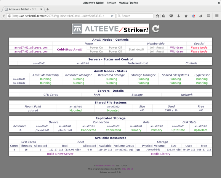Screen dimensions: 221x178
Task: Go to Firefox home page icon
Action: pos(186,16)
